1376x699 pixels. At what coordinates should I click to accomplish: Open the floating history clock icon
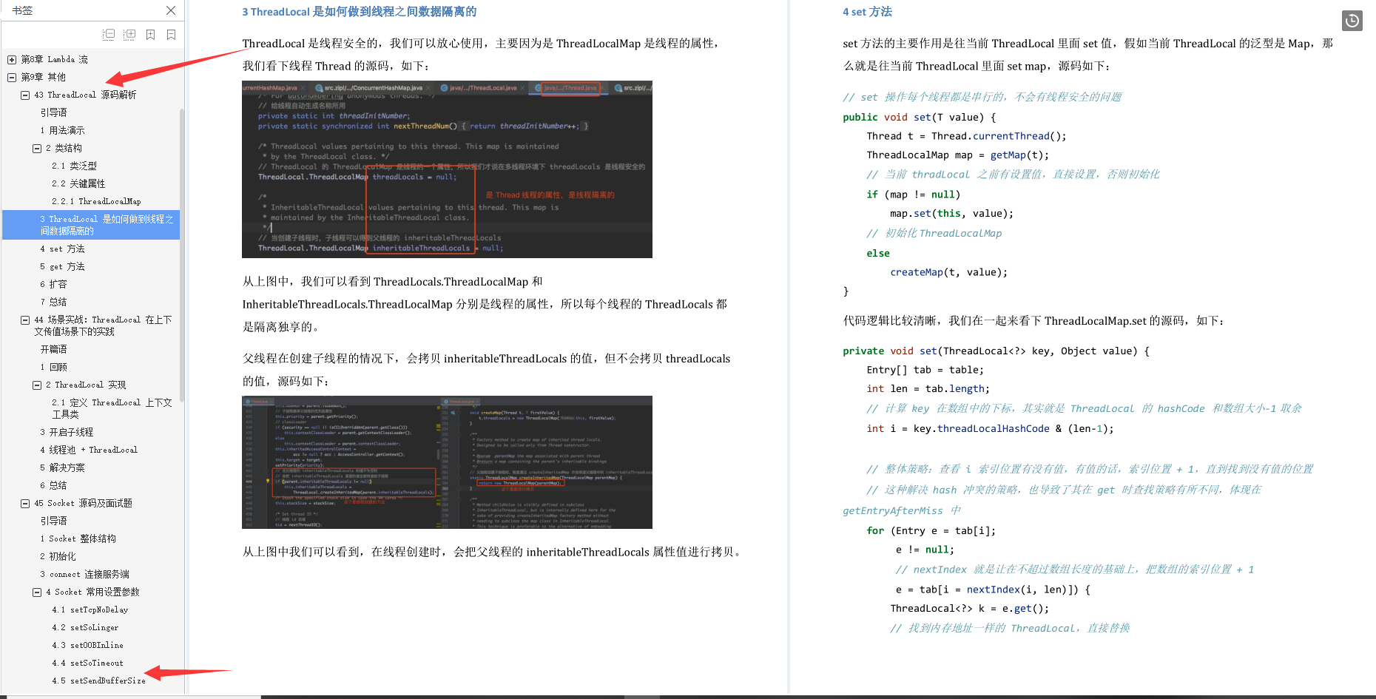coord(1352,21)
